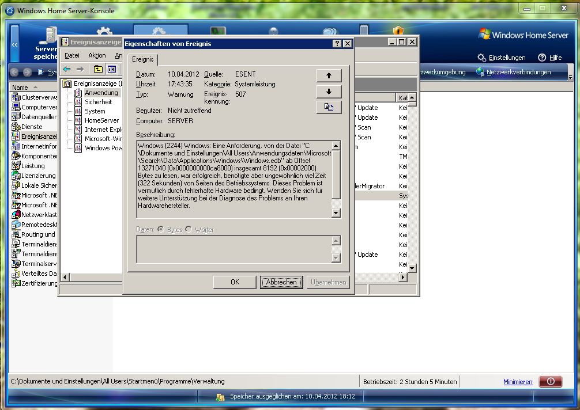Click the Lizenzierung icon in the Name list
The image size is (580, 410).
pos(16,176)
